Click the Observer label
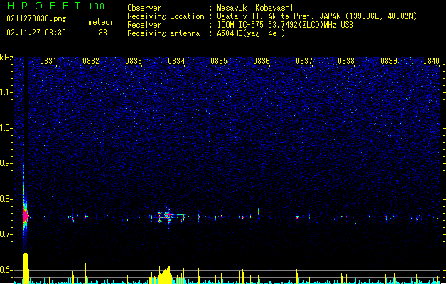The width and height of the screenshot is (447, 284). (144, 8)
